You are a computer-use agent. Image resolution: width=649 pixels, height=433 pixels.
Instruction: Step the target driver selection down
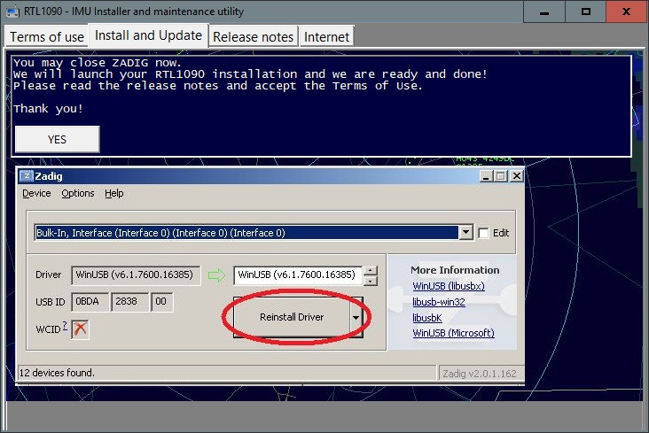371,281
